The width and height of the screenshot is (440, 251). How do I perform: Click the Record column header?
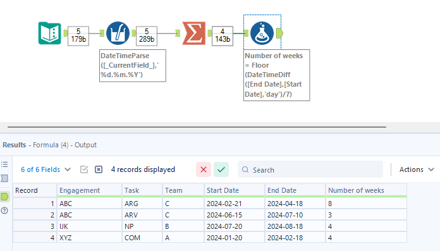pyautogui.click(x=35, y=190)
